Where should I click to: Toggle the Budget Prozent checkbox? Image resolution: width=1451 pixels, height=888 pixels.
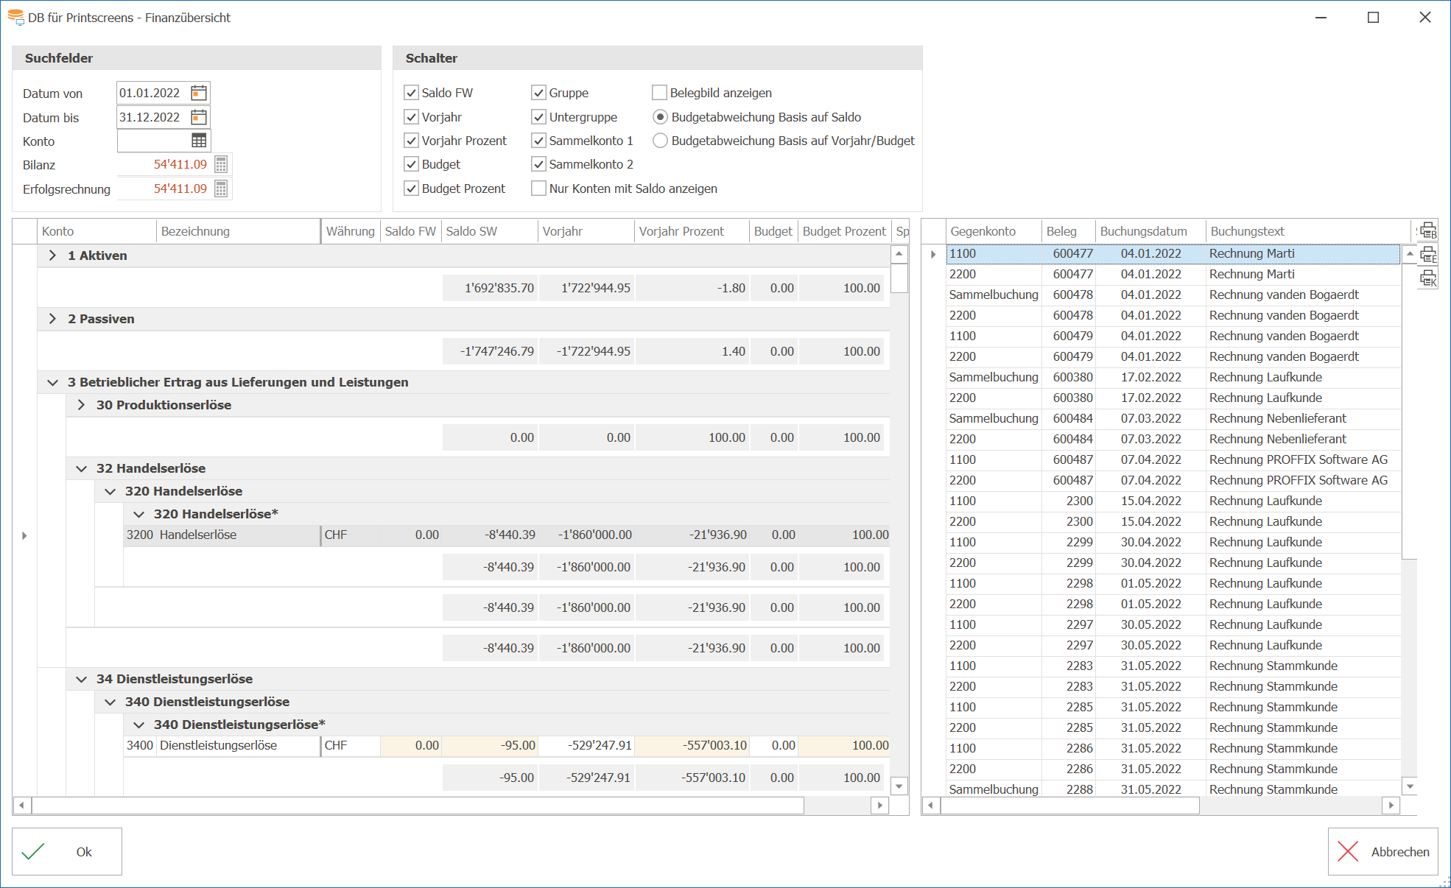click(x=411, y=188)
